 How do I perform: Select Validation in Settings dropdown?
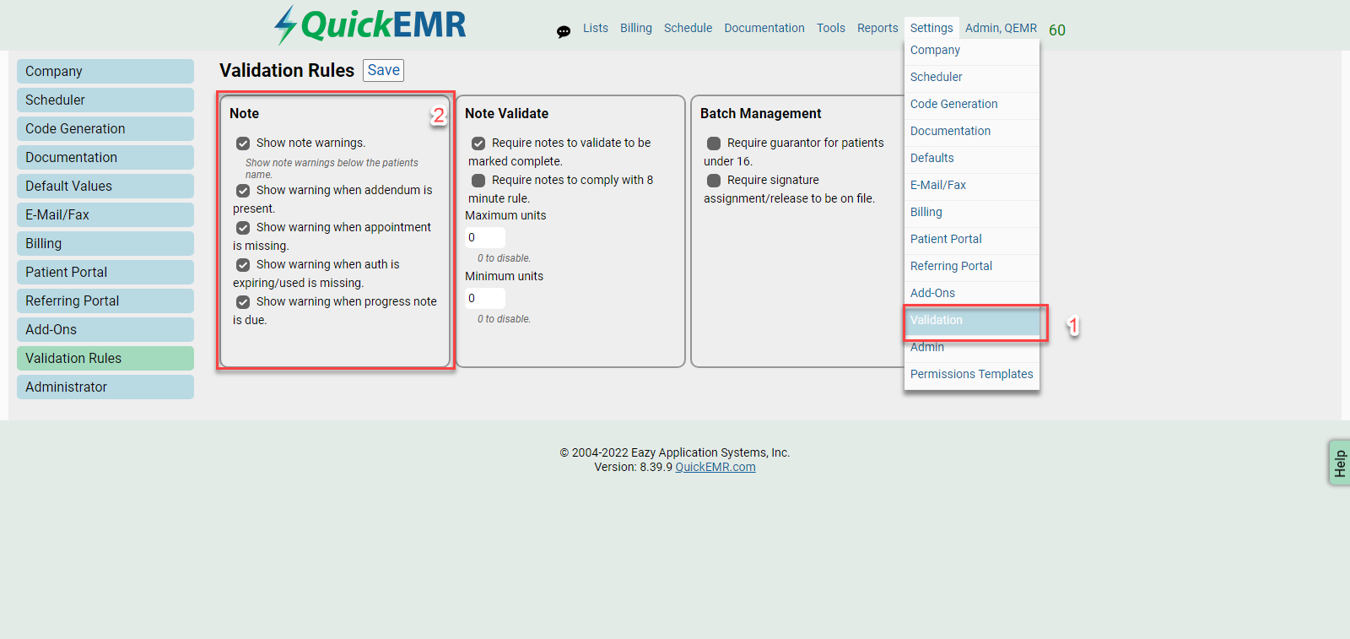972,320
